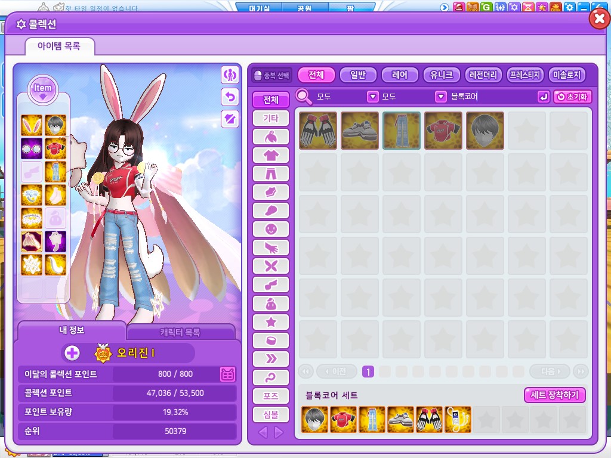Select the 심볼 category tab
Screen dimensions: 611x458
pos(271,414)
